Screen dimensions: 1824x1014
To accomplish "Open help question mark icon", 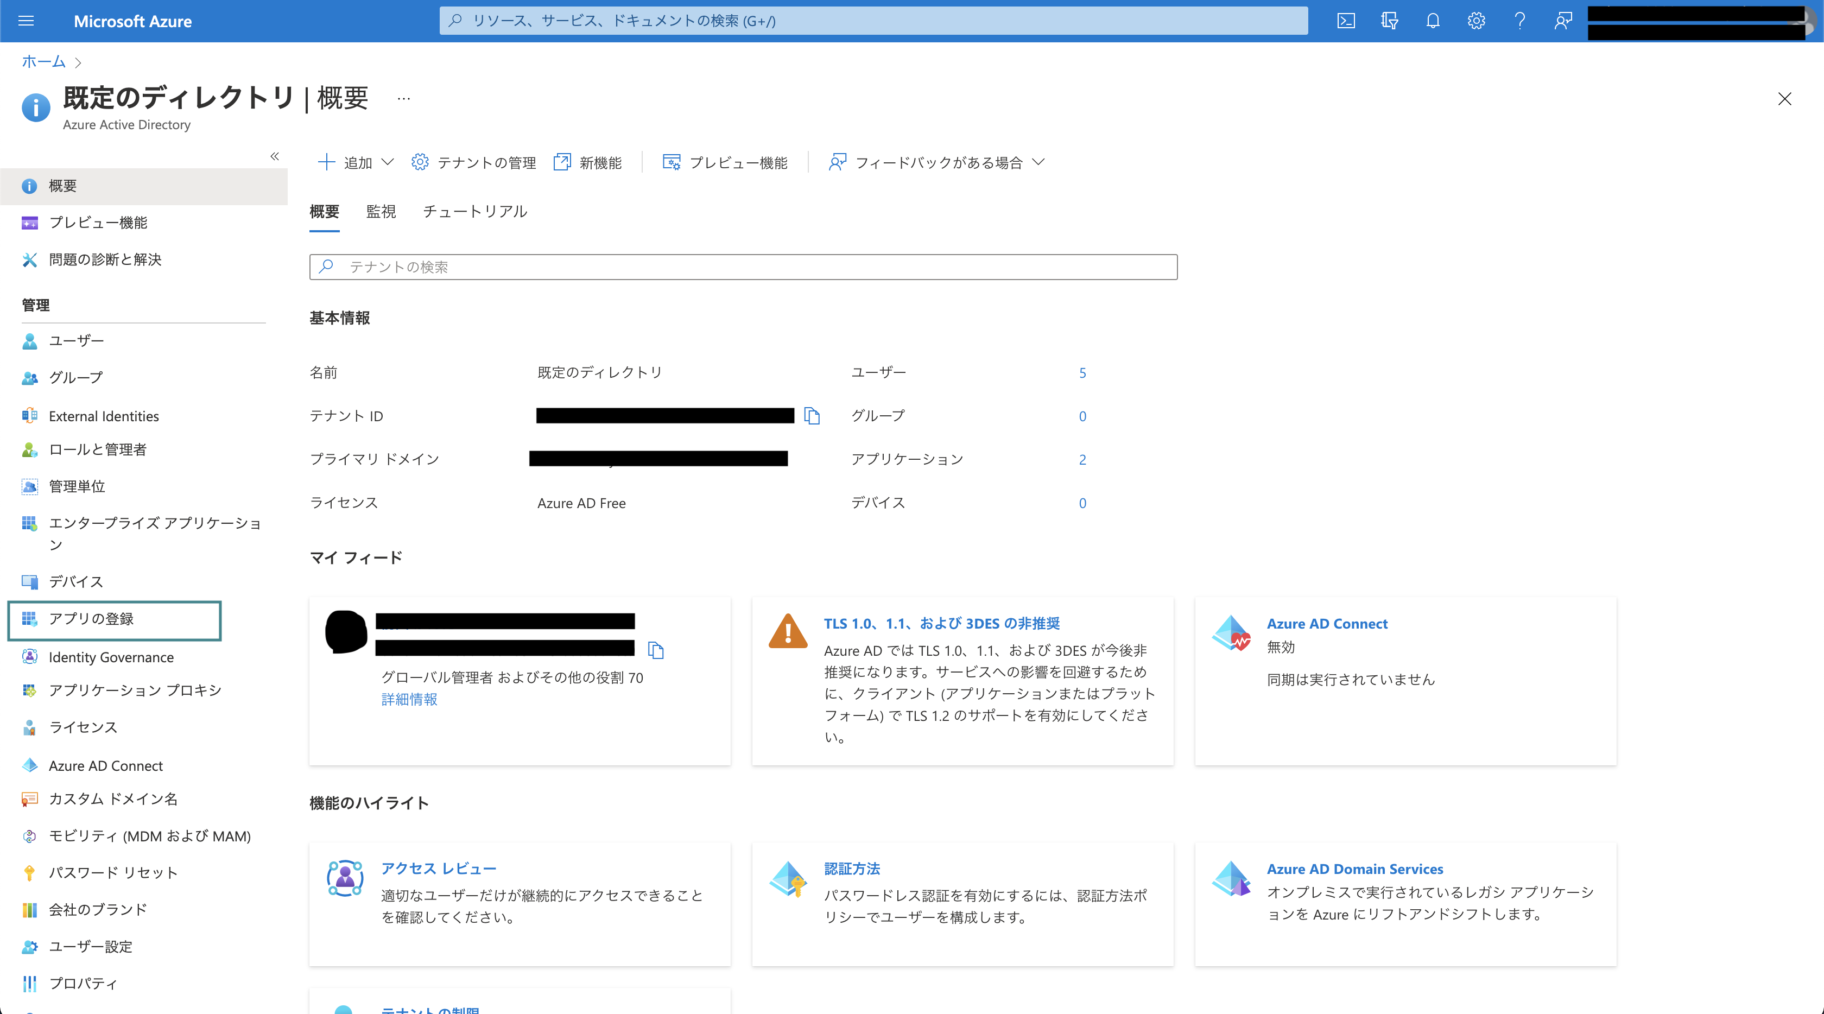I will point(1519,21).
